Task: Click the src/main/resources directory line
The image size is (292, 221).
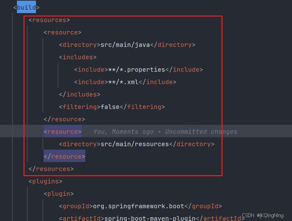Action: pyautogui.click(x=136, y=144)
